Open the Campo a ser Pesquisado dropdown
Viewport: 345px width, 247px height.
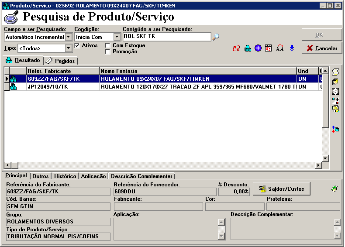(x=68, y=37)
